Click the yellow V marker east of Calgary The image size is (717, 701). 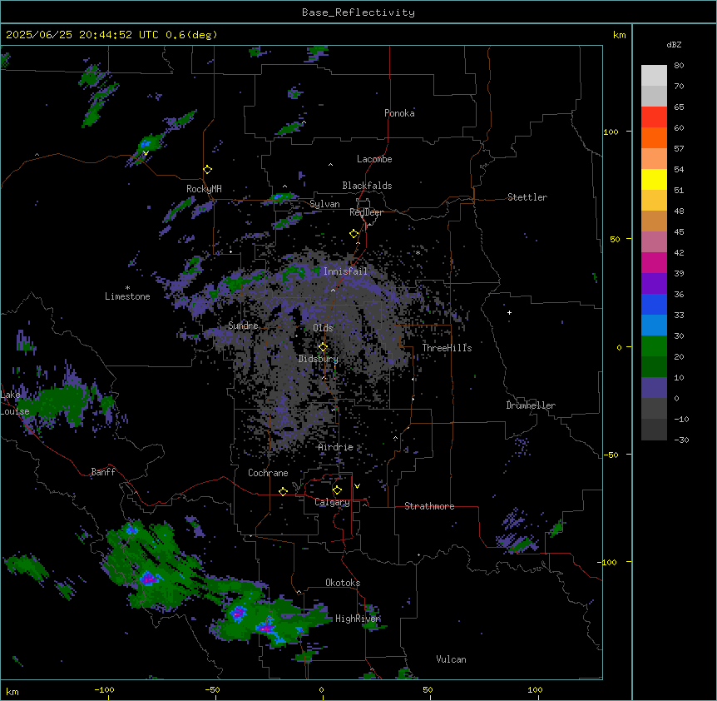click(x=357, y=486)
